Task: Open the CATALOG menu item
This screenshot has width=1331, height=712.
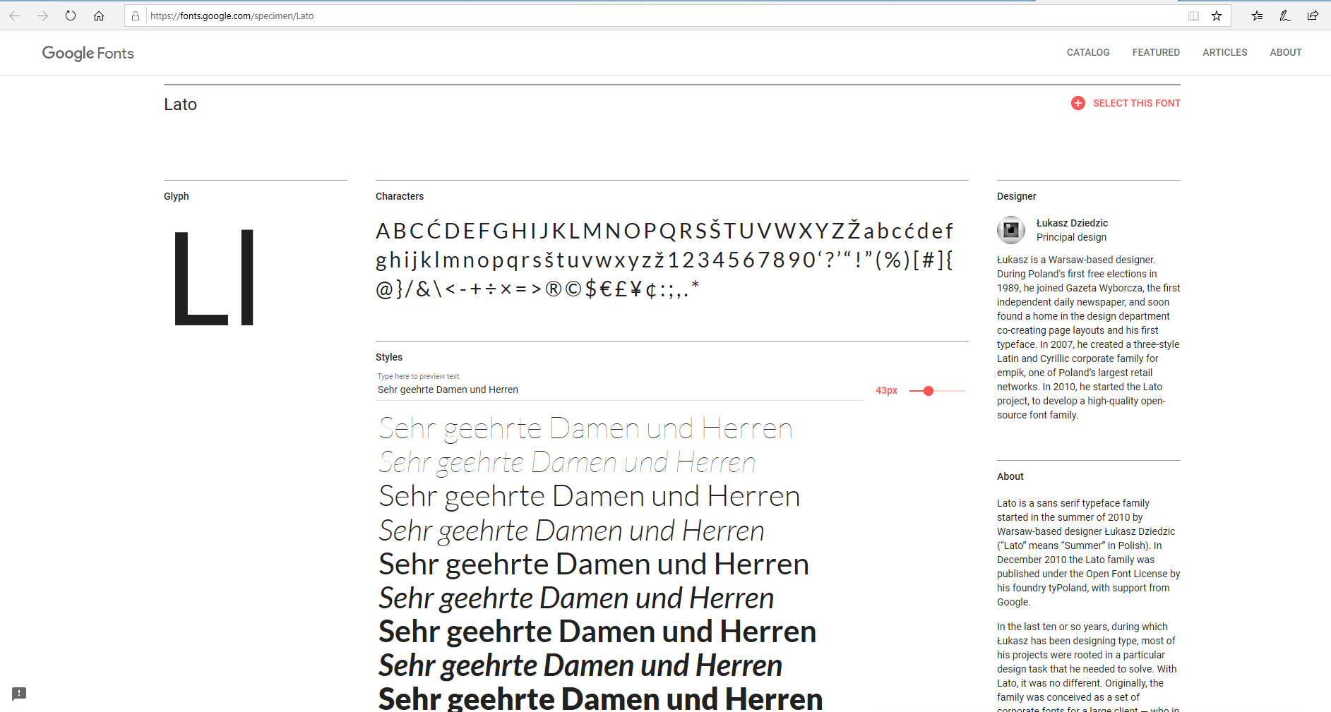Action: (1088, 52)
